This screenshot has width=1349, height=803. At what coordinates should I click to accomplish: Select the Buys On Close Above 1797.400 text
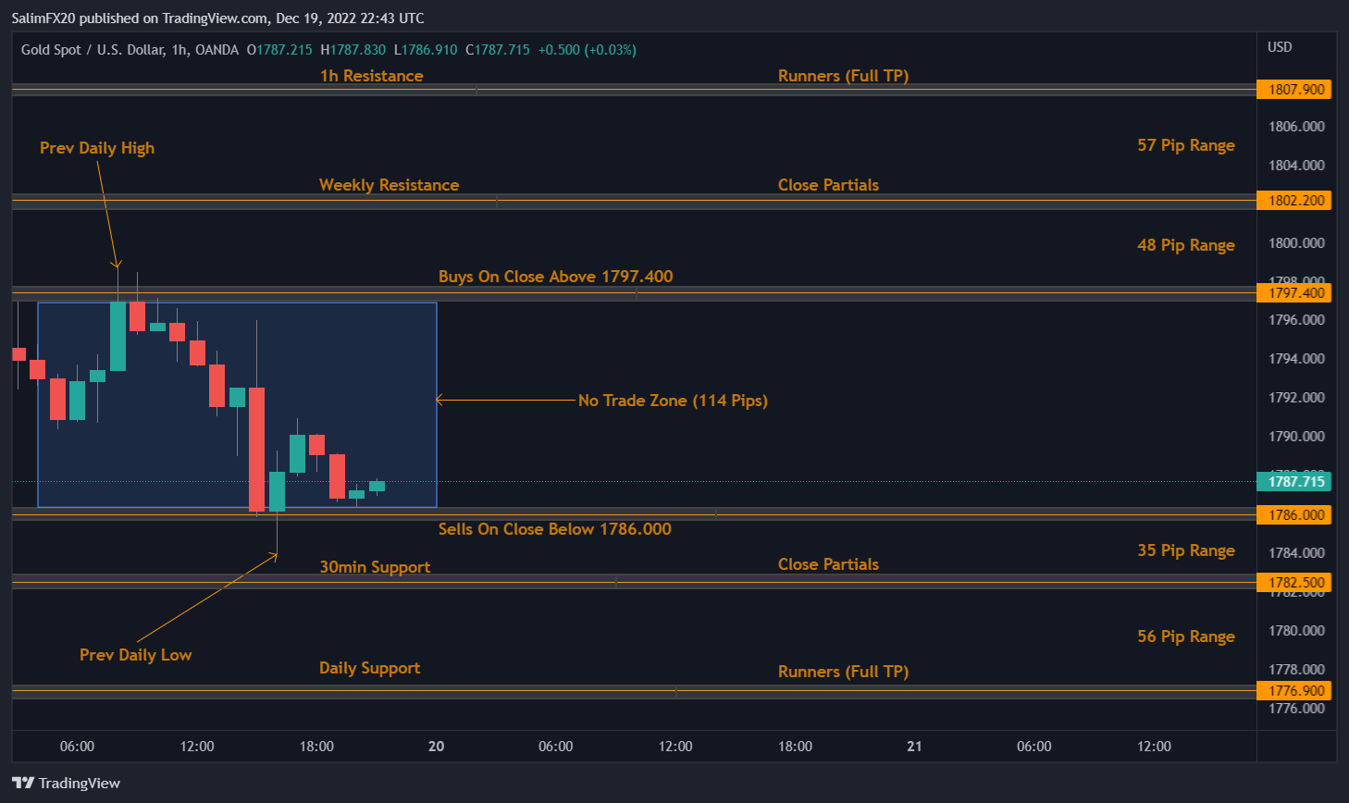tap(555, 276)
